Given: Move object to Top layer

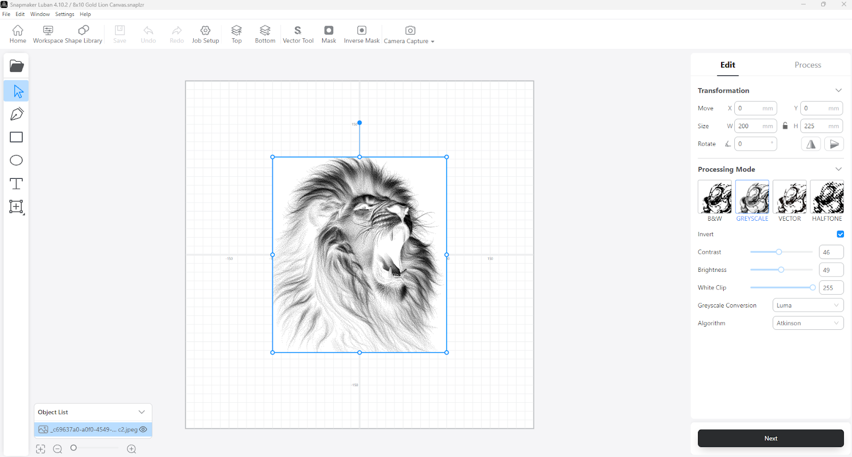Looking at the screenshot, I should point(236,34).
